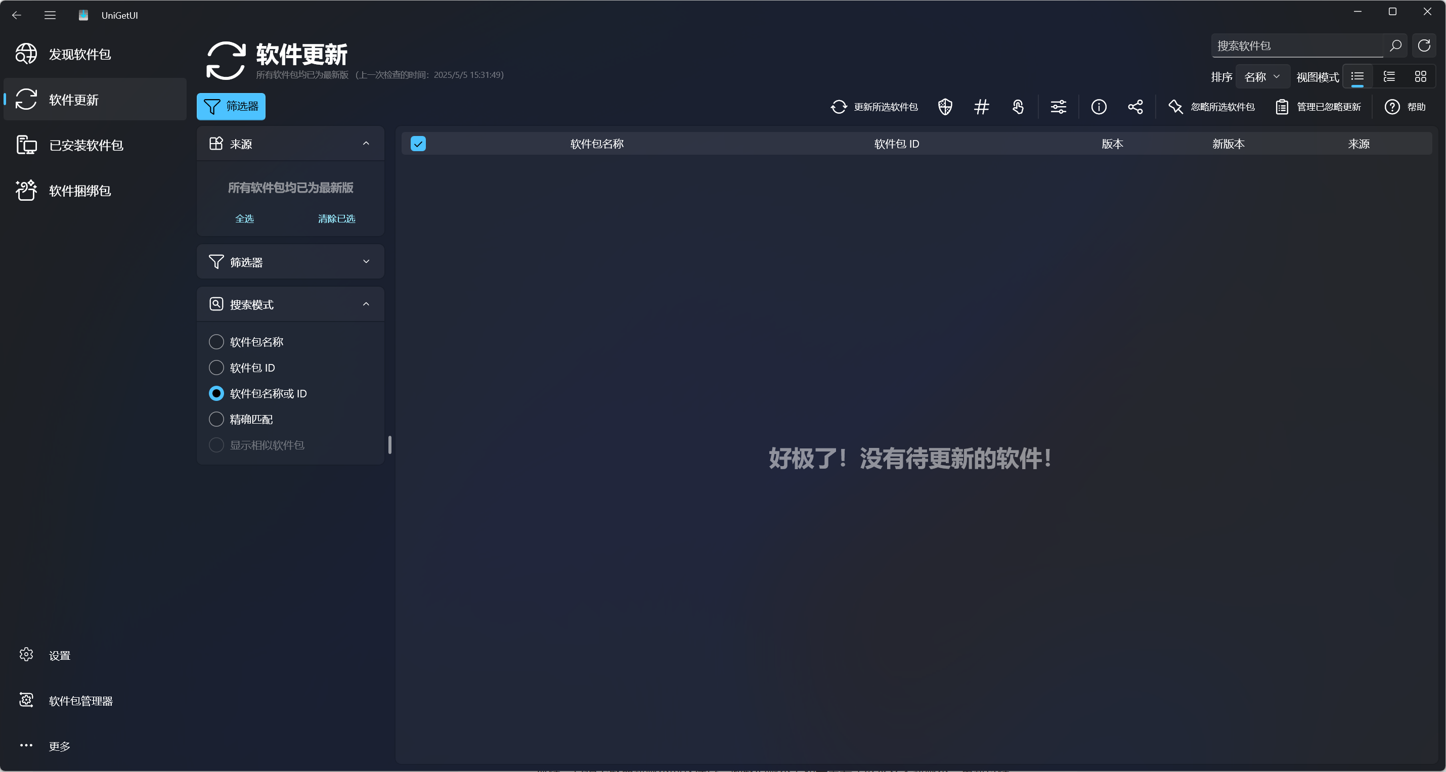Click the skip hash check icon
This screenshot has height=772, width=1446.
(x=981, y=107)
